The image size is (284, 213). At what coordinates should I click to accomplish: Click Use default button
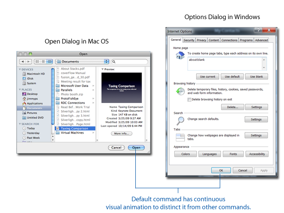pyautogui.click(x=232, y=77)
